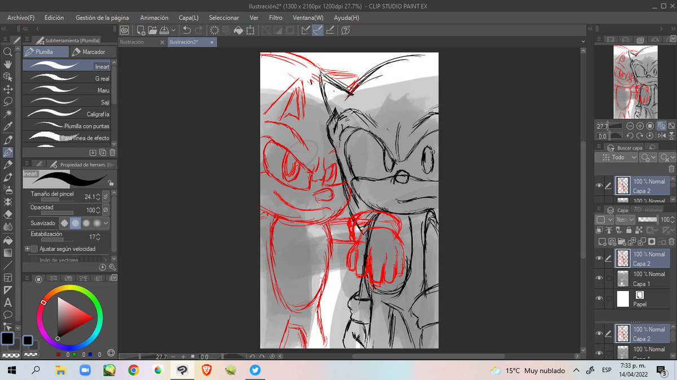The width and height of the screenshot is (677, 380).
Task: Click the Redo arrow icon
Action: tap(199, 30)
